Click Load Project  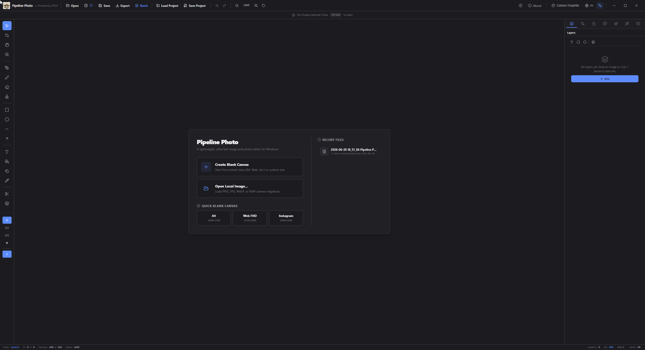[x=167, y=6]
